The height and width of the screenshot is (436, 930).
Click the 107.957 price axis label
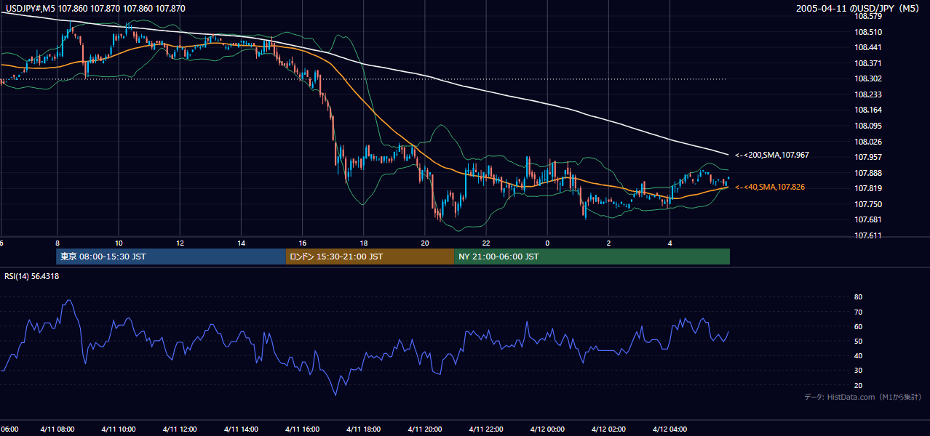tap(868, 157)
